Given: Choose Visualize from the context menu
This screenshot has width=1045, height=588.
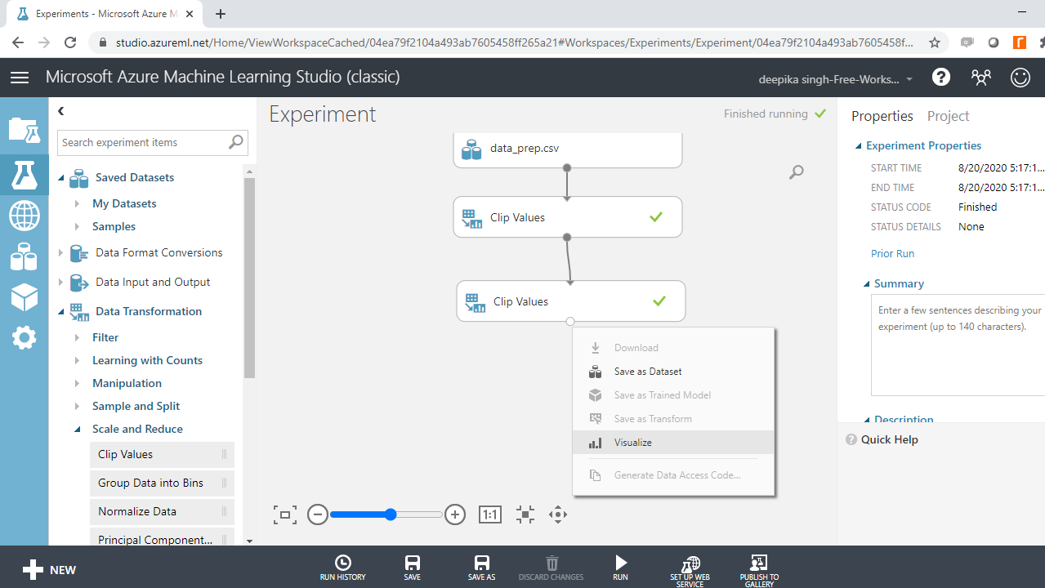Looking at the screenshot, I should click(673, 443).
